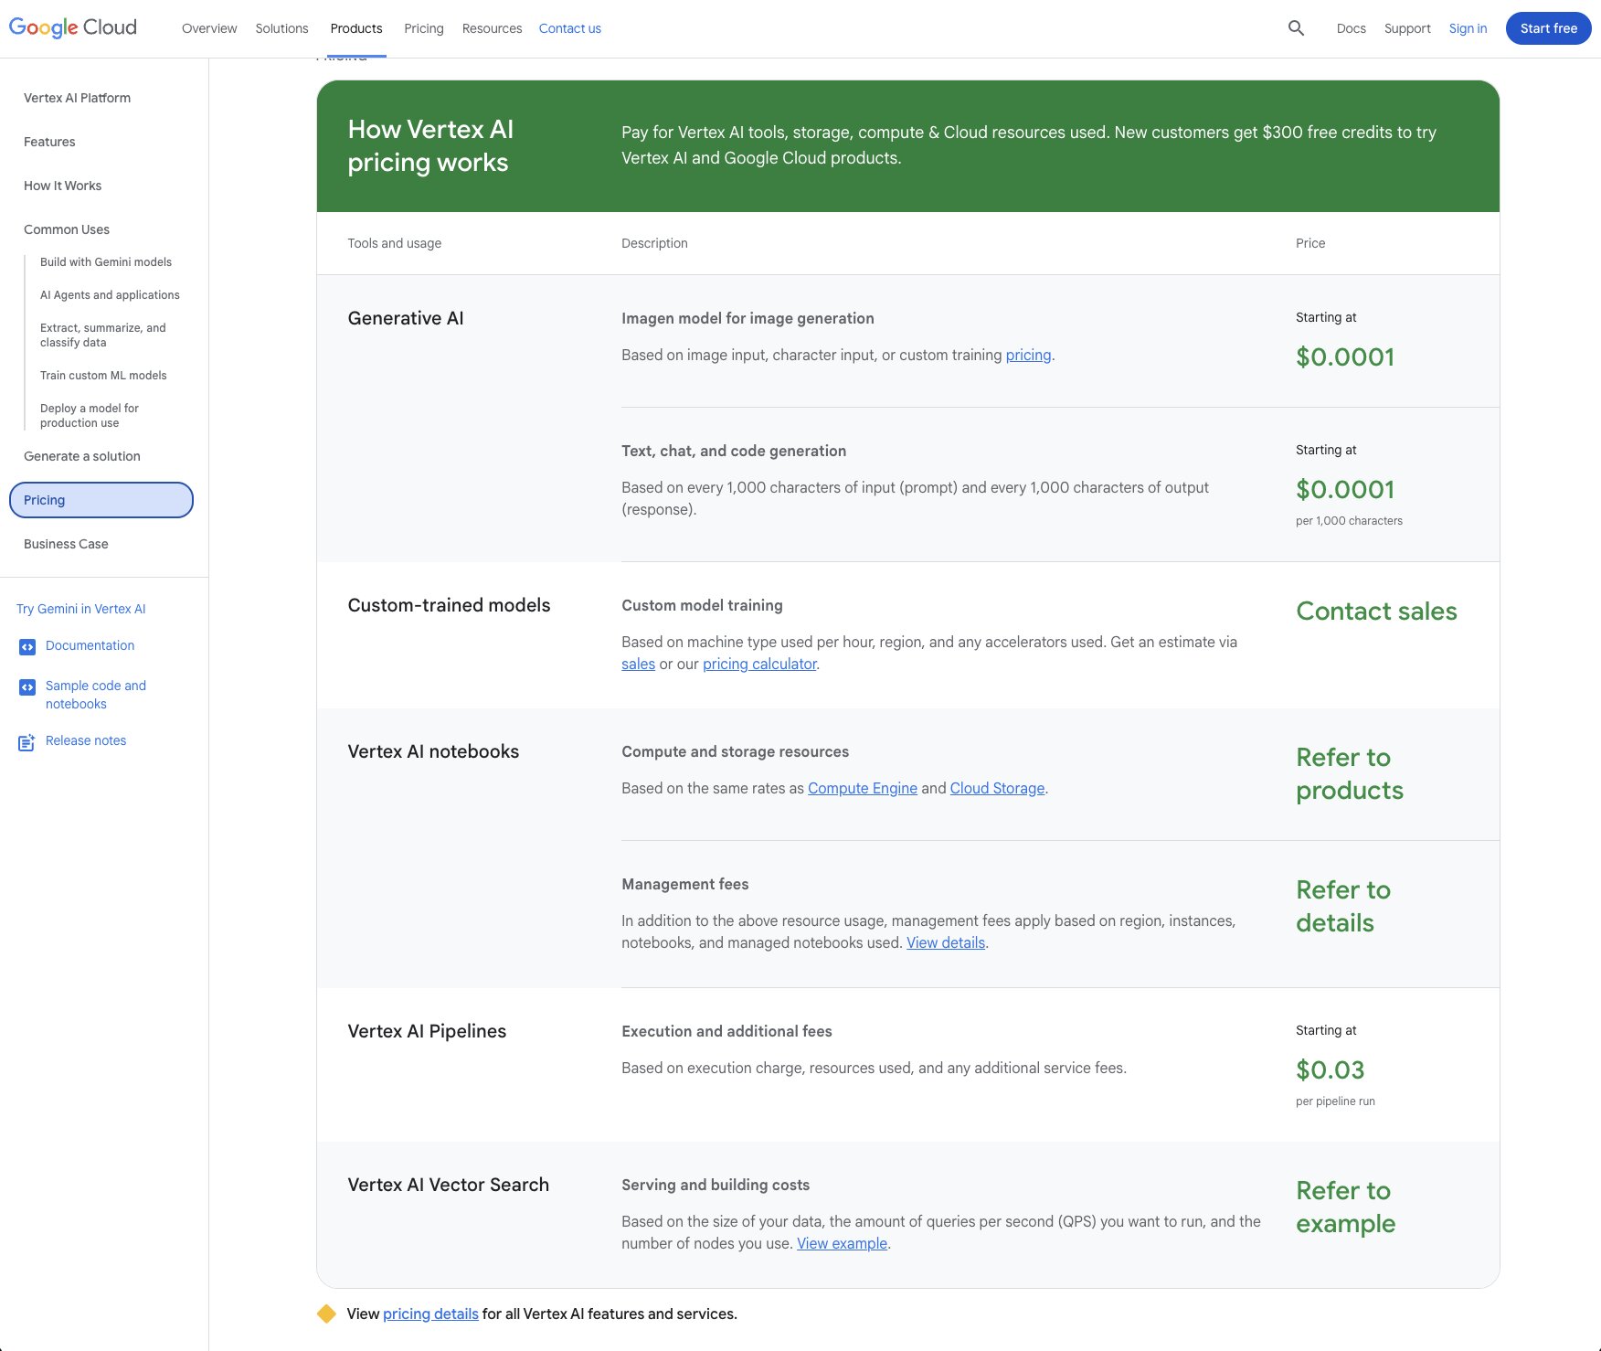Click 'Imagen model for image generation' text
1601x1351 pixels.
tap(747, 318)
